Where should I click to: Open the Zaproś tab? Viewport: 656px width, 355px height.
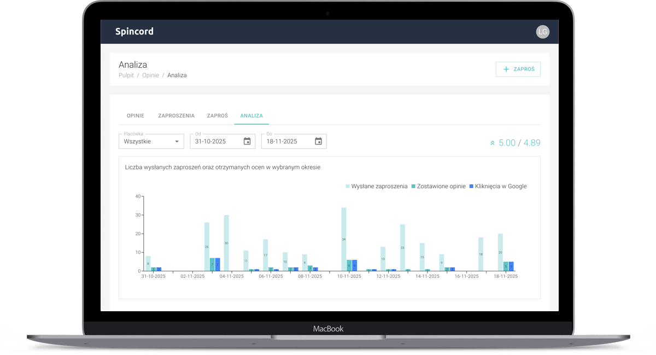217,116
